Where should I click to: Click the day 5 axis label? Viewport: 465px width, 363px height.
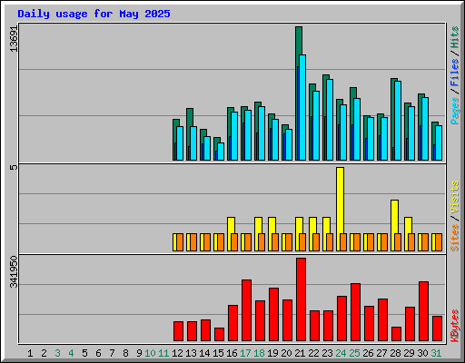[x=84, y=353]
